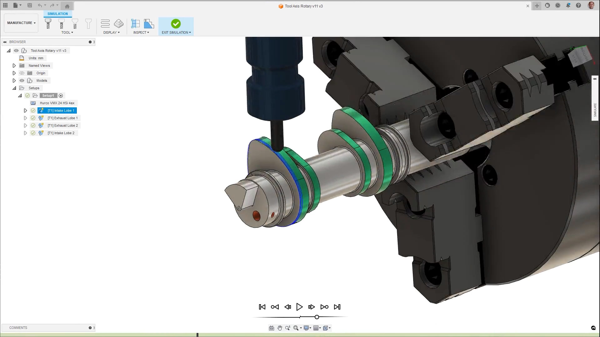This screenshot has height=337, width=600.
Task: Click the Undo arrow
Action: point(40,5)
